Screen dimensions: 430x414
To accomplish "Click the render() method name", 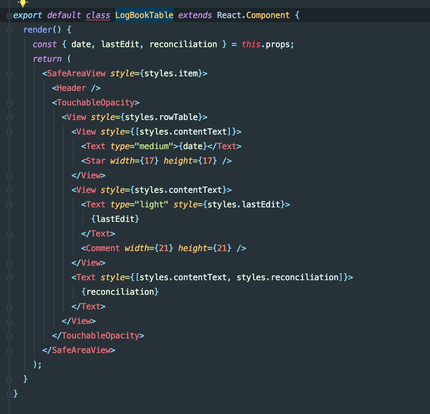I will point(37,30).
